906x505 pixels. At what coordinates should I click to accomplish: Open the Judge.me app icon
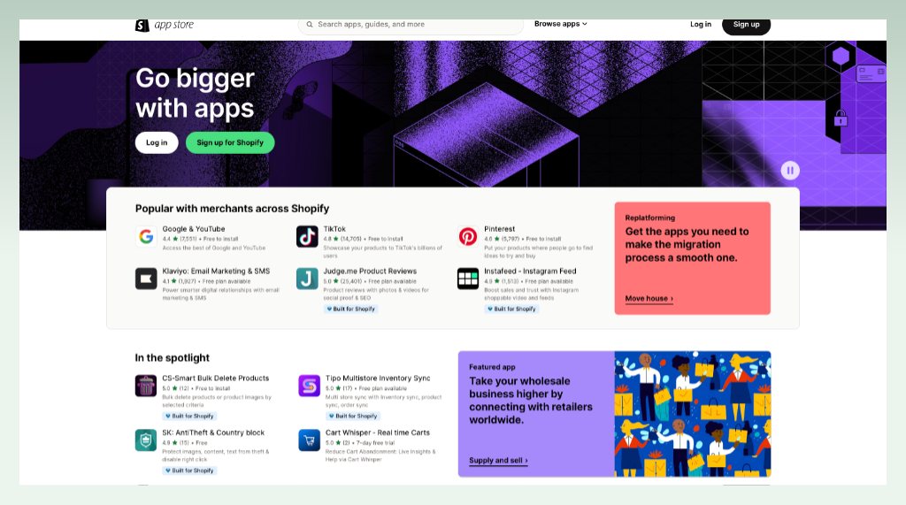(307, 279)
